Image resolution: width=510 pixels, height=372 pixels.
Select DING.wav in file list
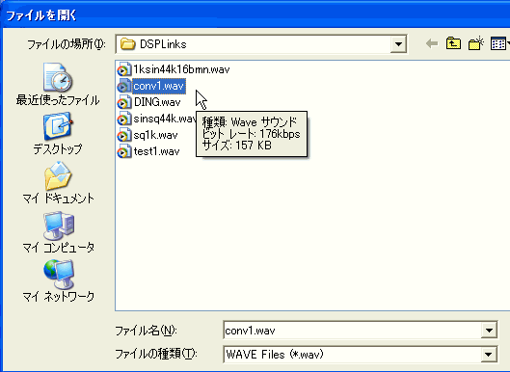click(x=149, y=102)
